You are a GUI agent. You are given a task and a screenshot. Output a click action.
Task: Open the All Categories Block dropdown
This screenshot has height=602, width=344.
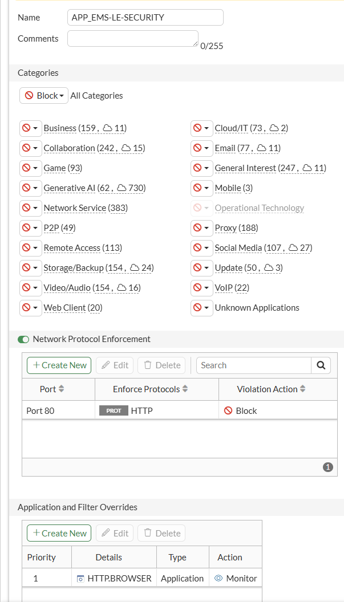pos(44,96)
